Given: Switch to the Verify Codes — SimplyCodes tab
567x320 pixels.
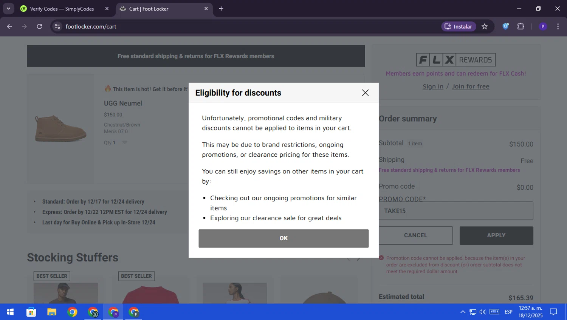Looking at the screenshot, I should click(x=62, y=9).
